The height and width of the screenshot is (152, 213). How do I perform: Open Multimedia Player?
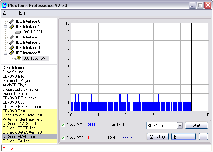pyautogui.click(x=16, y=81)
